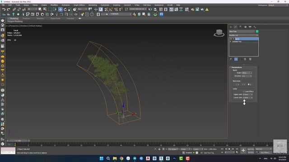
Task: Open reference coordinate system View dropdown
Action: [x=82, y=9]
